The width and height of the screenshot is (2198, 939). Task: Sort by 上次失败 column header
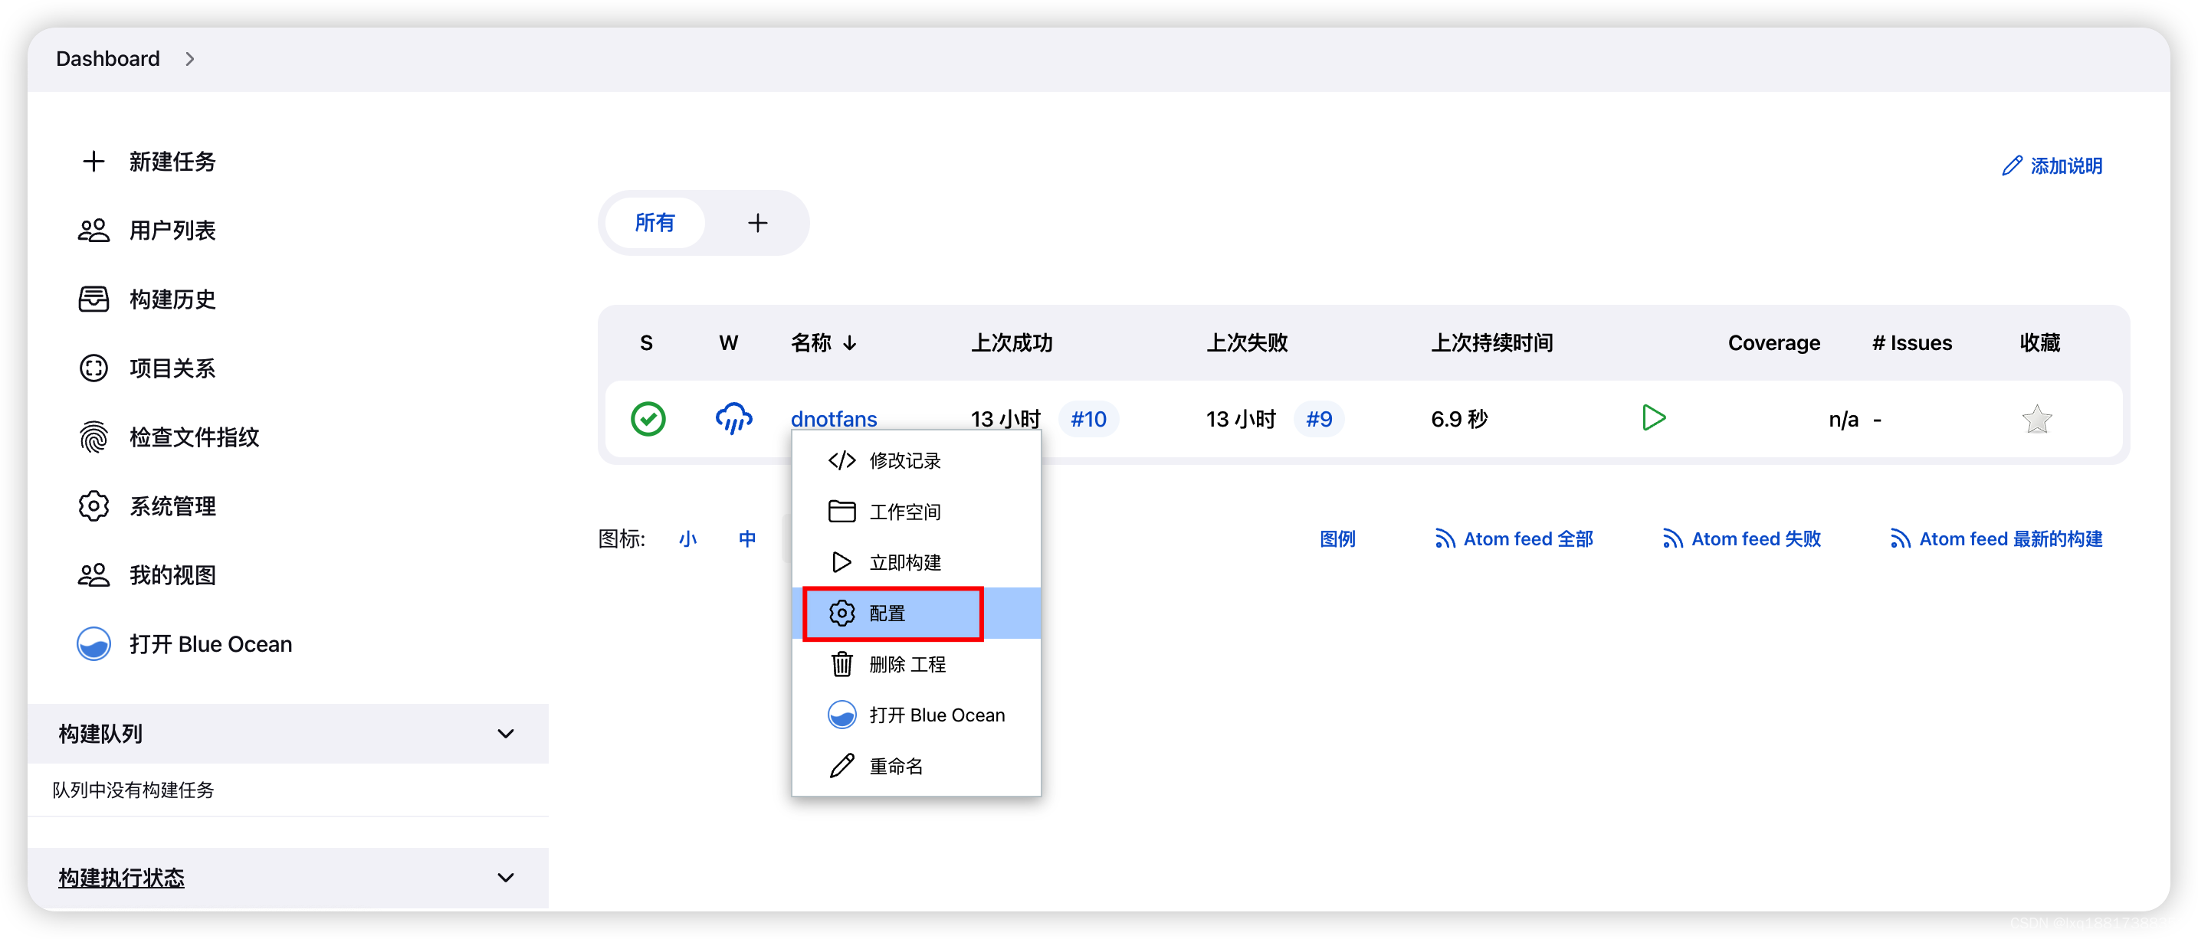pos(1247,343)
